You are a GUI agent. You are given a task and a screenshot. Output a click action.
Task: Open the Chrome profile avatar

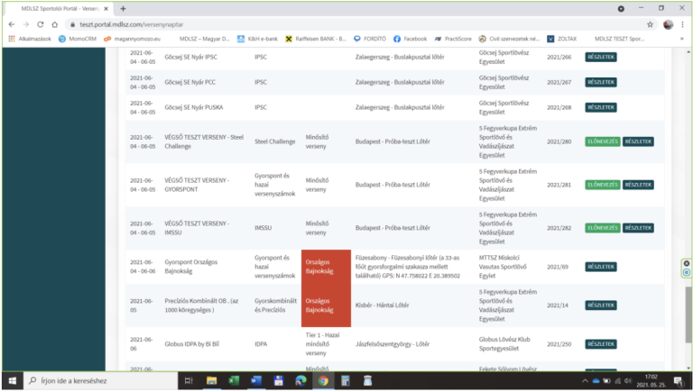(x=668, y=24)
